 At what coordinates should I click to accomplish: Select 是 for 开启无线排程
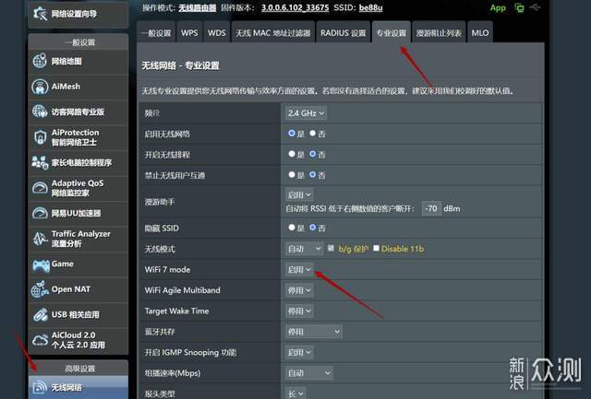click(292, 154)
